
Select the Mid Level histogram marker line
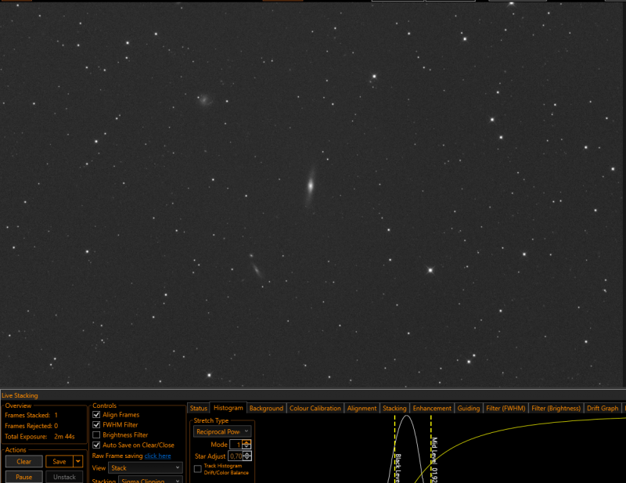click(x=431, y=449)
